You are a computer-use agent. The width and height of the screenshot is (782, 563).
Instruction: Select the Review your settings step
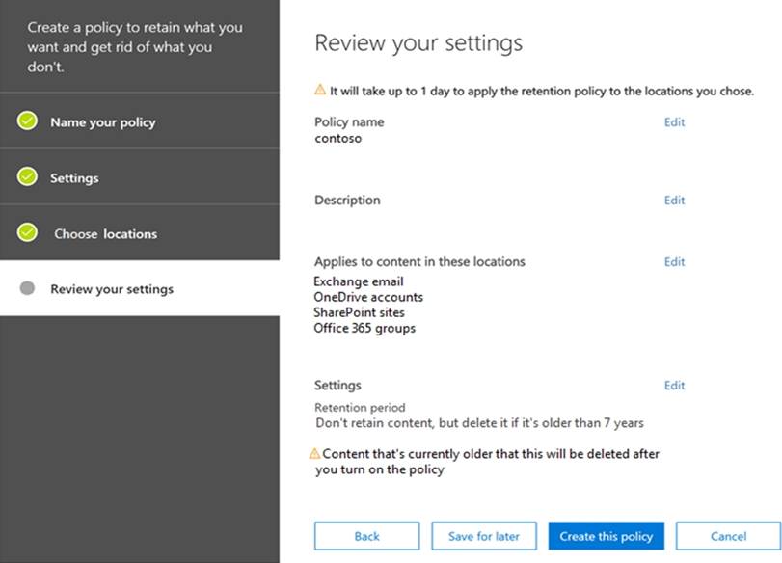[x=112, y=289]
